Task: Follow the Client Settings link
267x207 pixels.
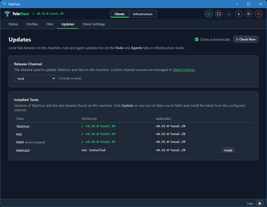Action: 183,70
